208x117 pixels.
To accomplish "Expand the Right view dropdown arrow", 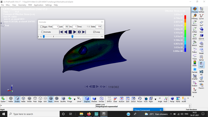I will click(155, 100).
